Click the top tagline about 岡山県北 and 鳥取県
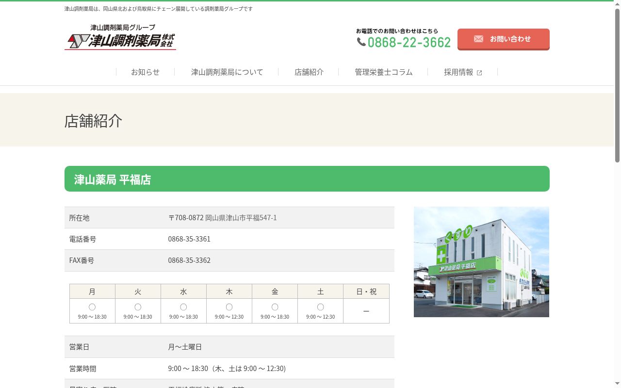This screenshot has height=388, width=621. pos(159,9)
